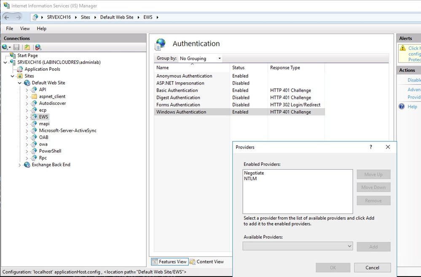Screen dimensions: 421x277
Task: Select Negotiate in Enabled Providers list
Action: click(x=254, y=173)
